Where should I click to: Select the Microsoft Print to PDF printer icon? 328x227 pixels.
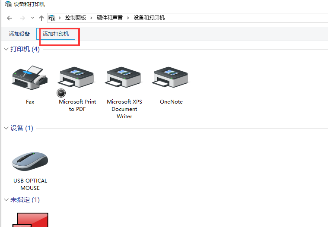pos(76,77)
